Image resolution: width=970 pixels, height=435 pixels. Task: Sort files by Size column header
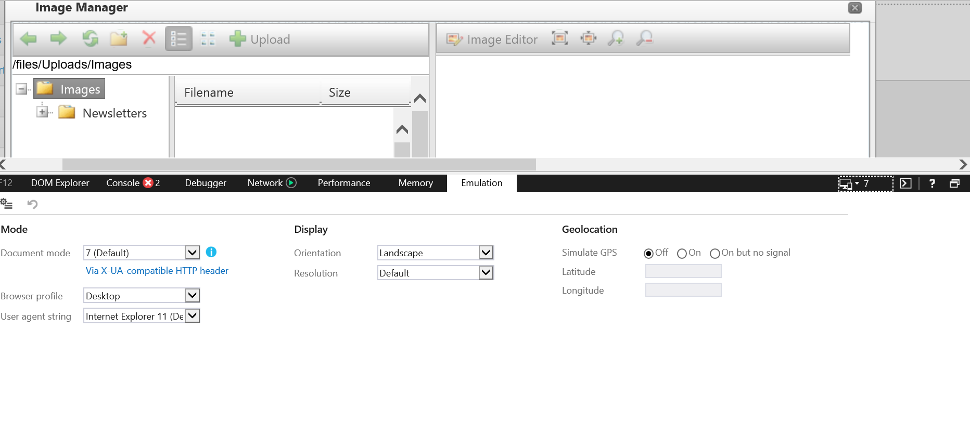[365, 93]
